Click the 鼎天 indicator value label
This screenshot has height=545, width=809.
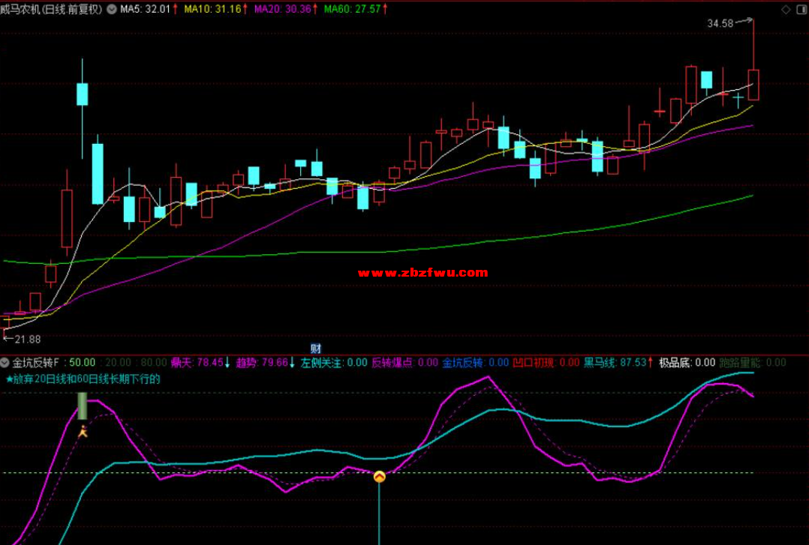(200, 363)
